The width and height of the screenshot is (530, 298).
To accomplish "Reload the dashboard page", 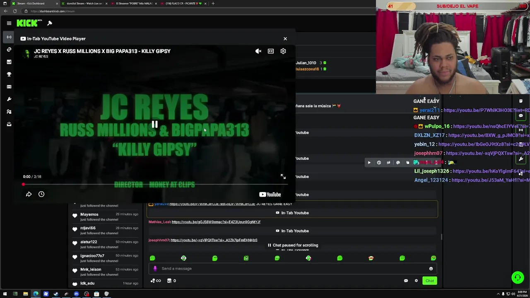I will [x=15, y=11].
